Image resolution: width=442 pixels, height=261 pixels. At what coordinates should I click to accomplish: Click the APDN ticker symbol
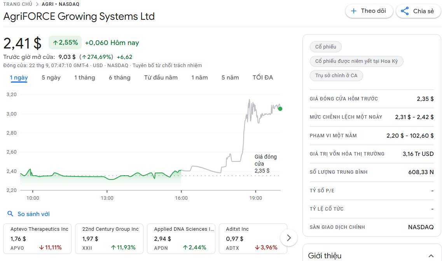[161, 248]
